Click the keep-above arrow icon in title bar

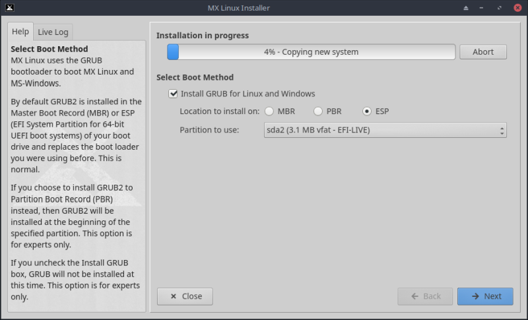(466, 8)
